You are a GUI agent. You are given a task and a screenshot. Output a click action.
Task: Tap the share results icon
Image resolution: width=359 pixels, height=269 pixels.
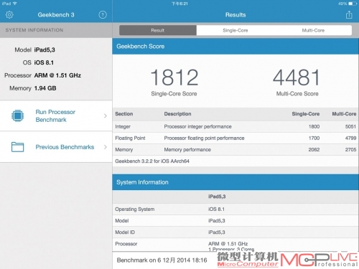[349, 14]
